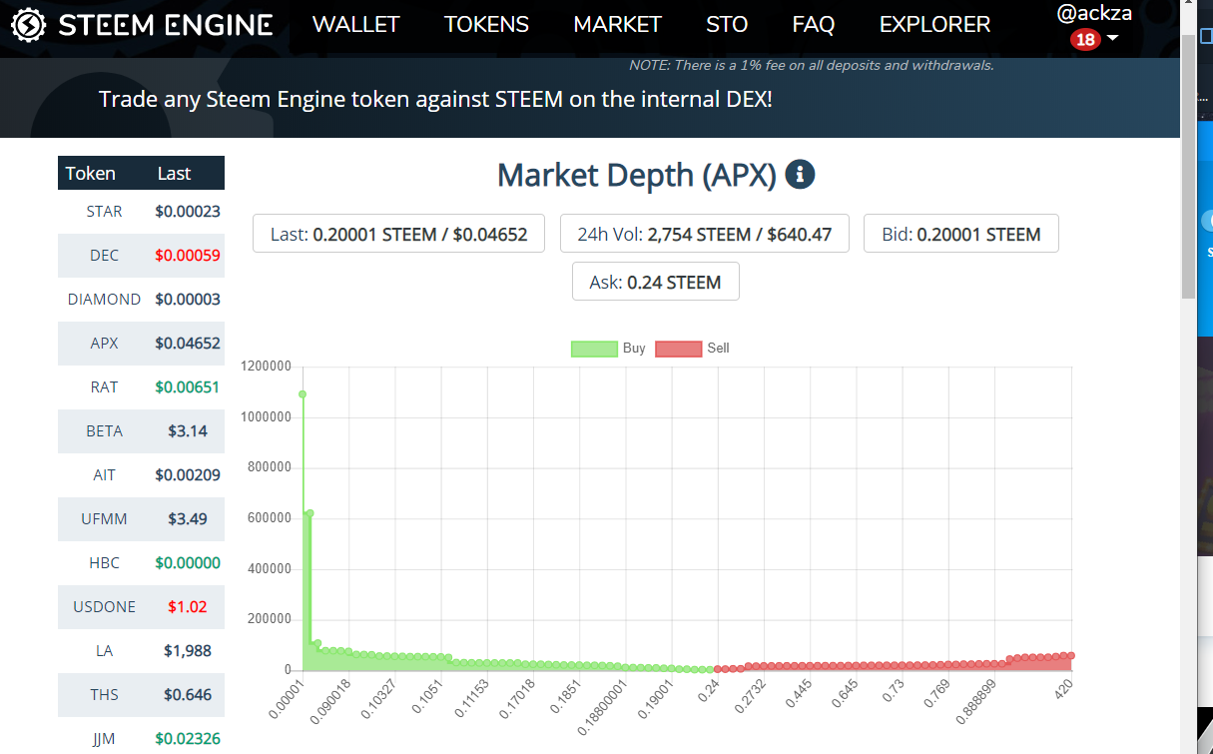The image size is (1213, 754).
Task: Click the Market Depth (APX) heading
Action: click(637, 175)
